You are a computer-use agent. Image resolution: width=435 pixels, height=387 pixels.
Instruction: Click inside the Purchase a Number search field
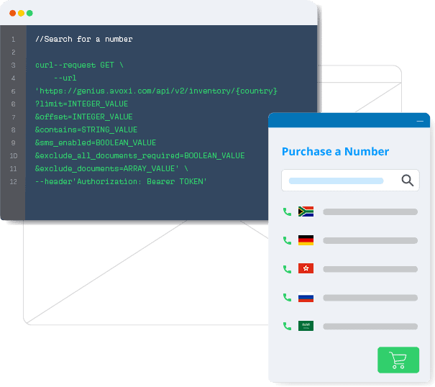pyautogui.click(x=336, y=181)
